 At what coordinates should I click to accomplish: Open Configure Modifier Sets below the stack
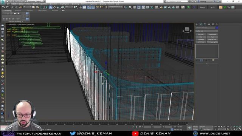click(x=213, y=60)
